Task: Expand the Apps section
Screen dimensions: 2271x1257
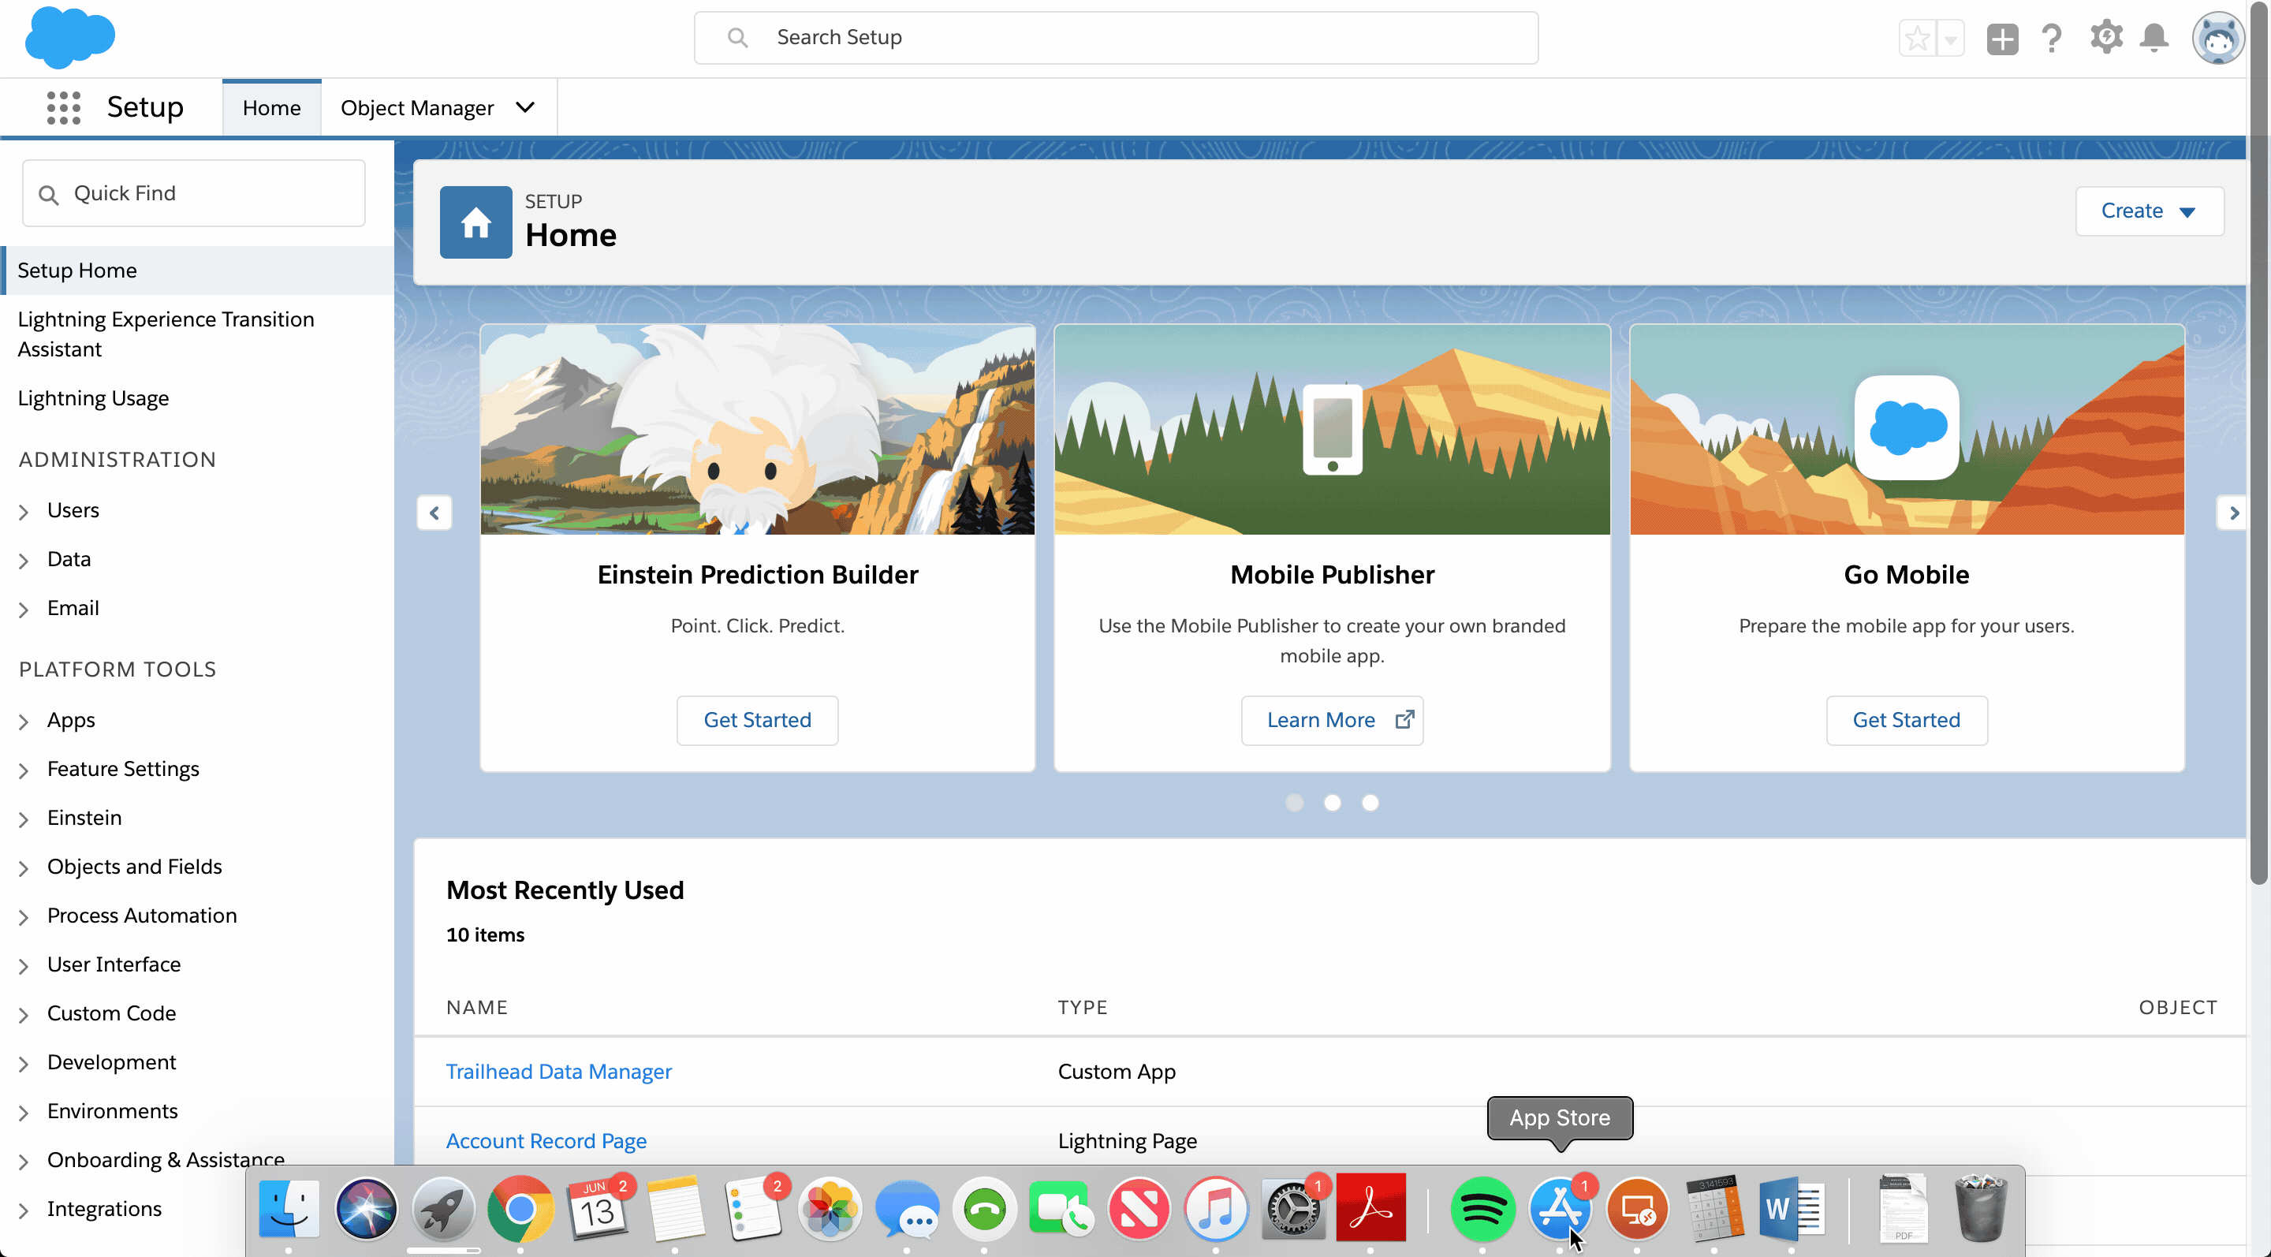Action: [24, 721]
